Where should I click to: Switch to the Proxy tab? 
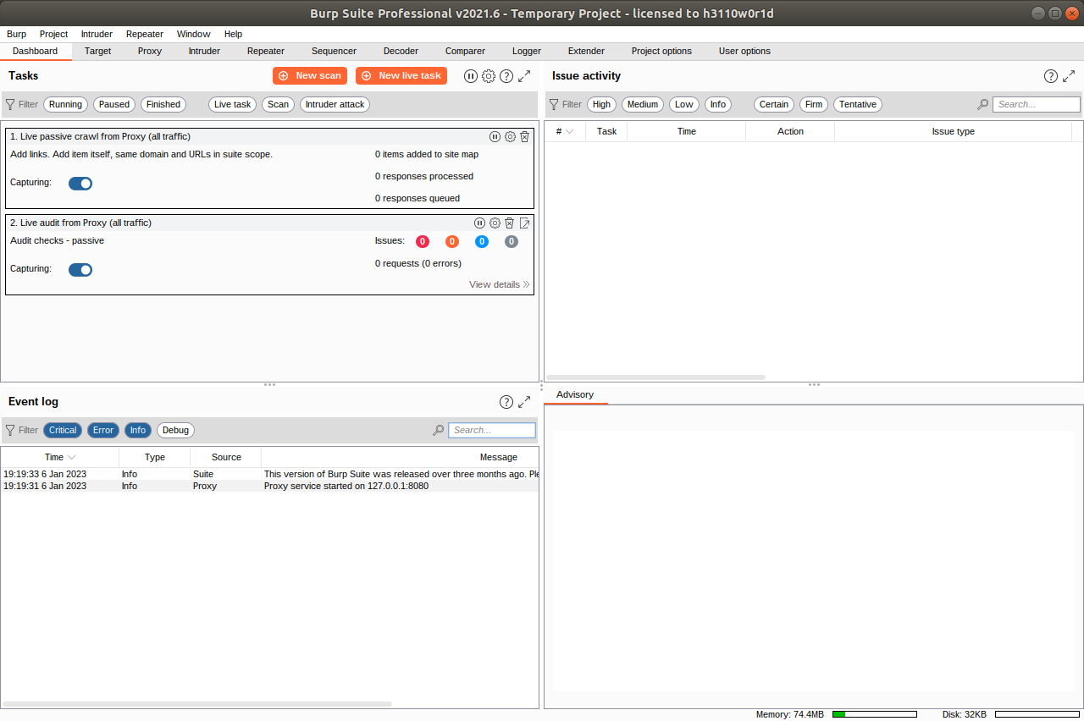click(x=150, y=52)
